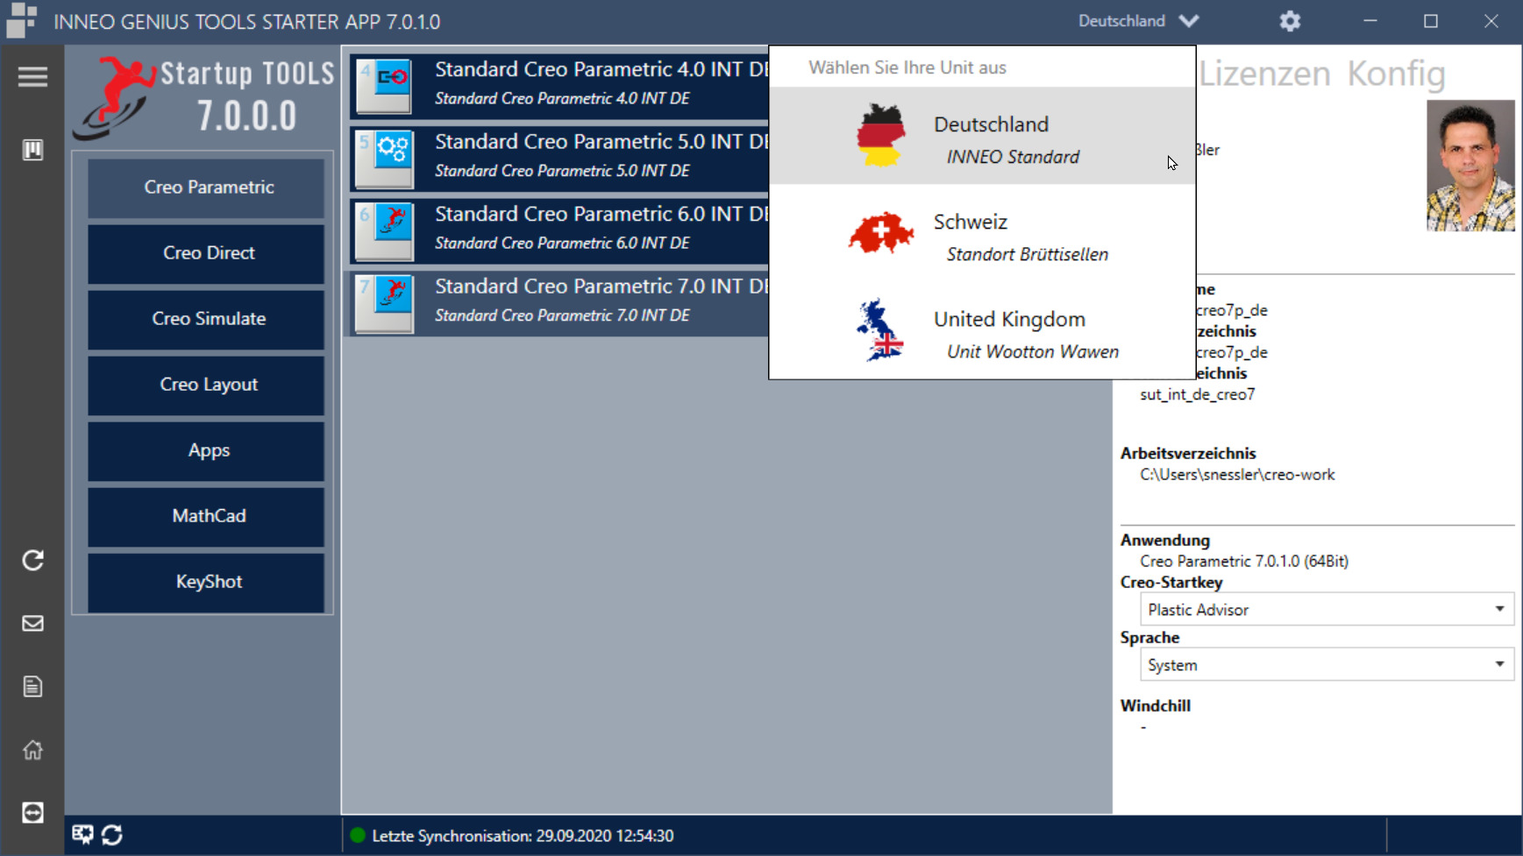Open the hamburger menu at top left
The width and height of the screenshot is (1523, 856).
pos(32,77)
